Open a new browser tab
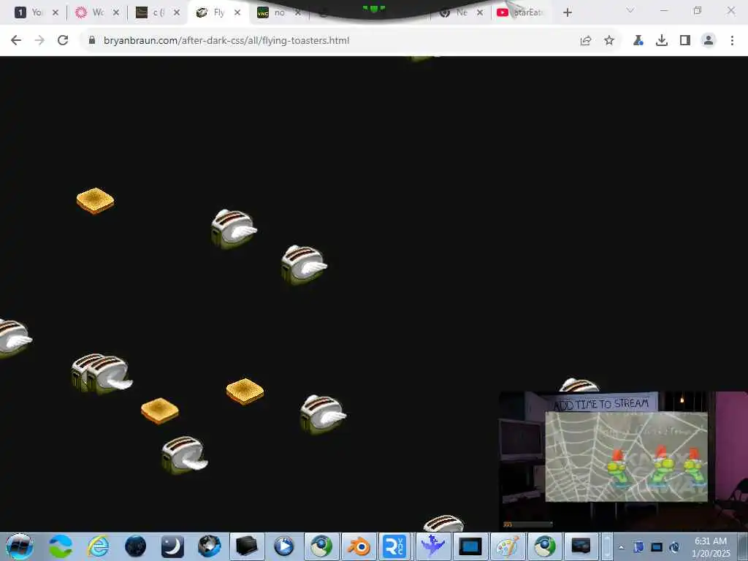 (x=567, y=12)
